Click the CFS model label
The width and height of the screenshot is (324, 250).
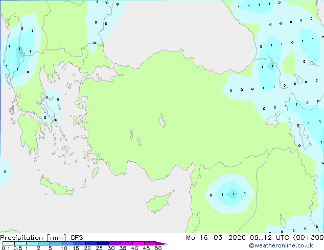(77, 238)
